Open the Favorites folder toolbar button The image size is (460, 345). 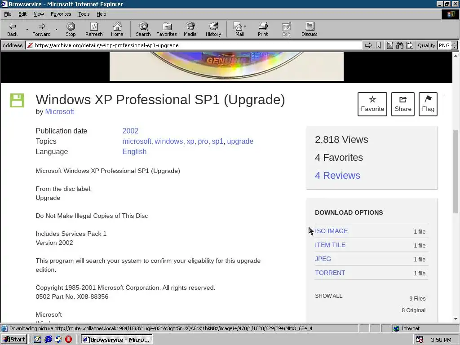point(166,29)
